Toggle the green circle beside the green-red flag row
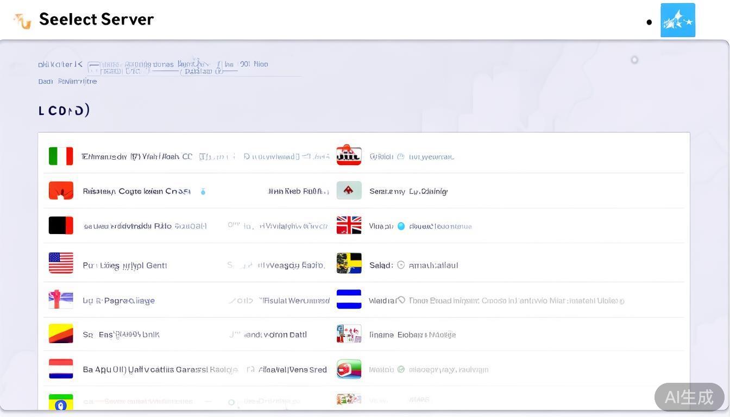Viewport: 730px width, 417px height. click(401, 369)
